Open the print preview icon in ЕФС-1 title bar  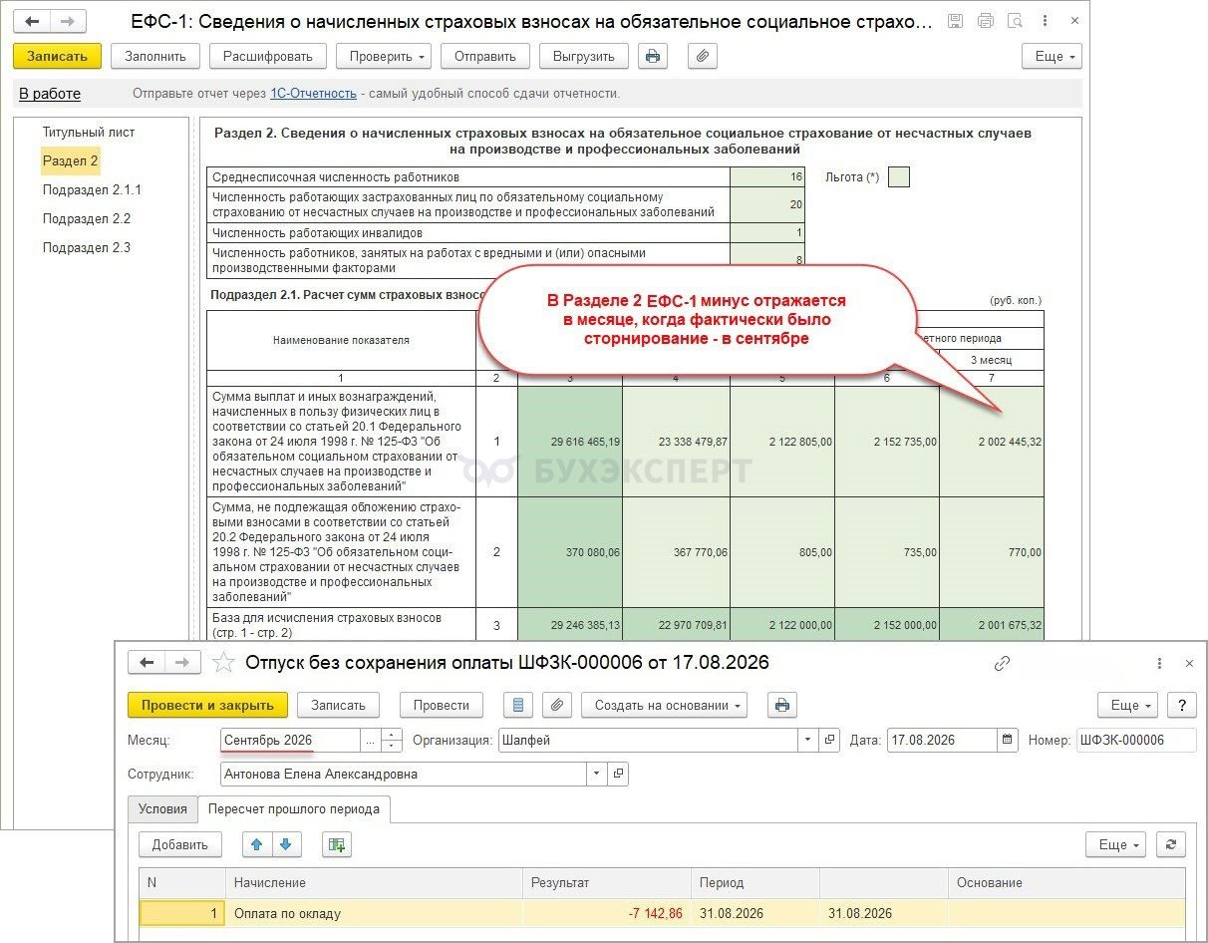[x=1015, y=21]
